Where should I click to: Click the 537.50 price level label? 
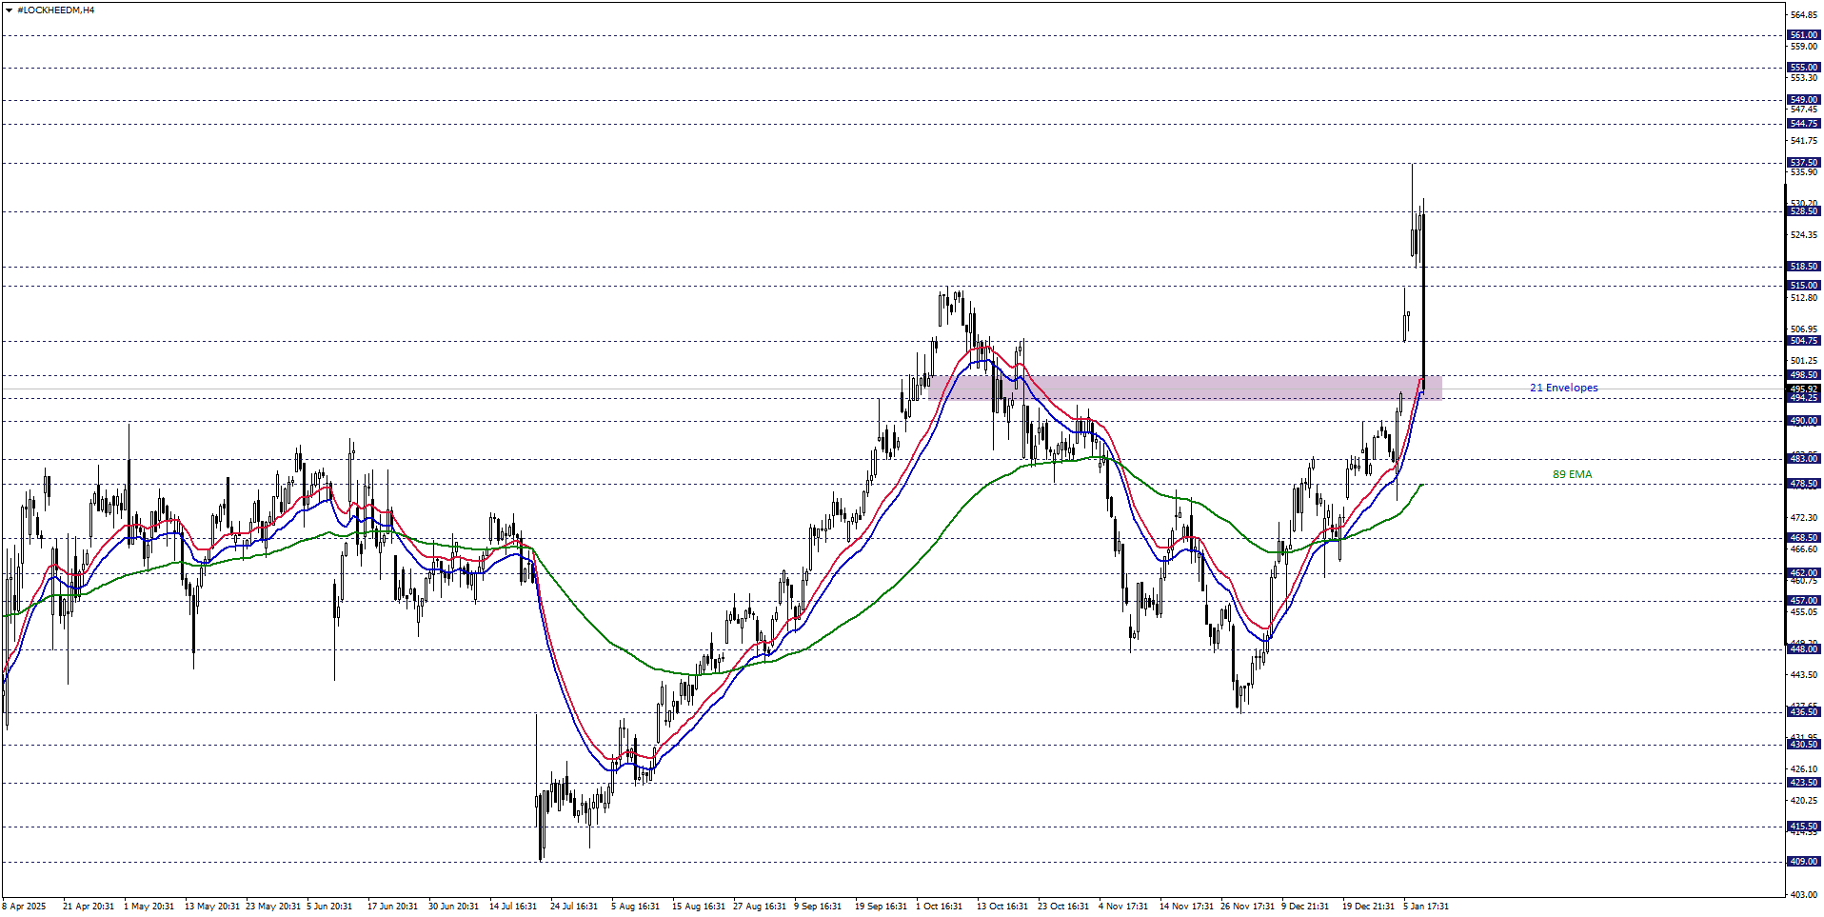tap(1803, 163)
